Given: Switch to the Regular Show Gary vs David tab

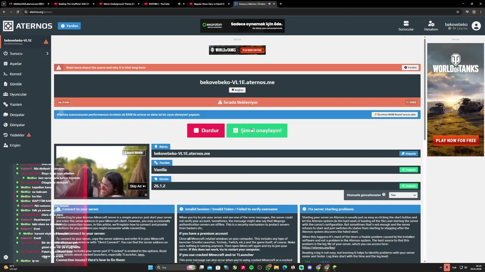Looking at the screenshot, I should (209, 4).
